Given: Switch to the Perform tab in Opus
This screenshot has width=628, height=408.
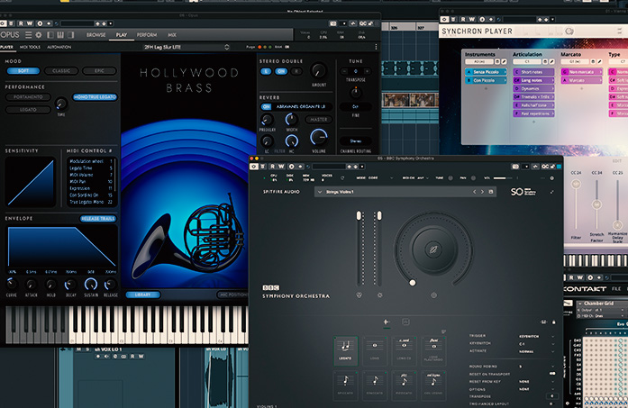Looking at the screenshot, I should point(147,34).
